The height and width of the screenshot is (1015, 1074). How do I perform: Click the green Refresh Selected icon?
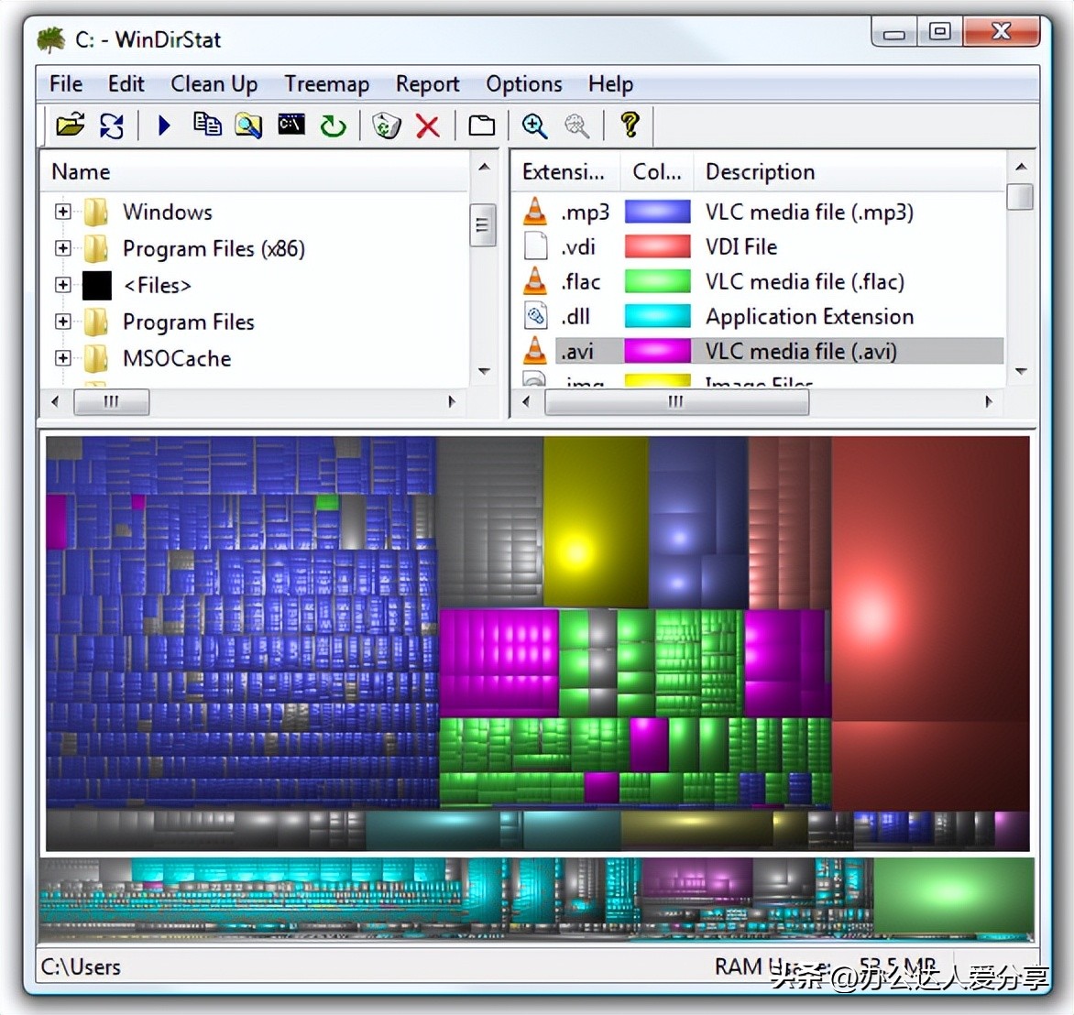click(x=332, y=126)
